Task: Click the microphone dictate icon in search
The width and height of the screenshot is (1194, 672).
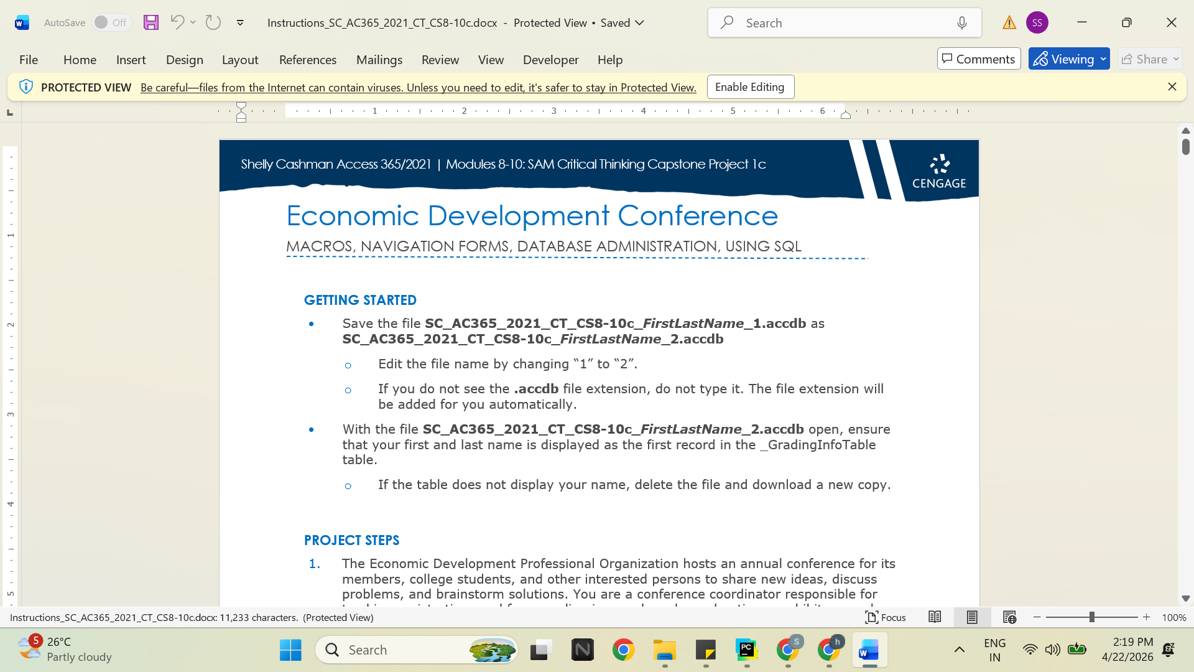Action: (x=962, y=23)
